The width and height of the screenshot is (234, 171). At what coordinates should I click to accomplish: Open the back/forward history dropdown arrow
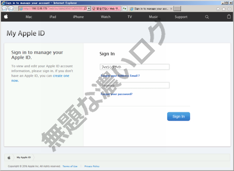click(x=16, y=9)
